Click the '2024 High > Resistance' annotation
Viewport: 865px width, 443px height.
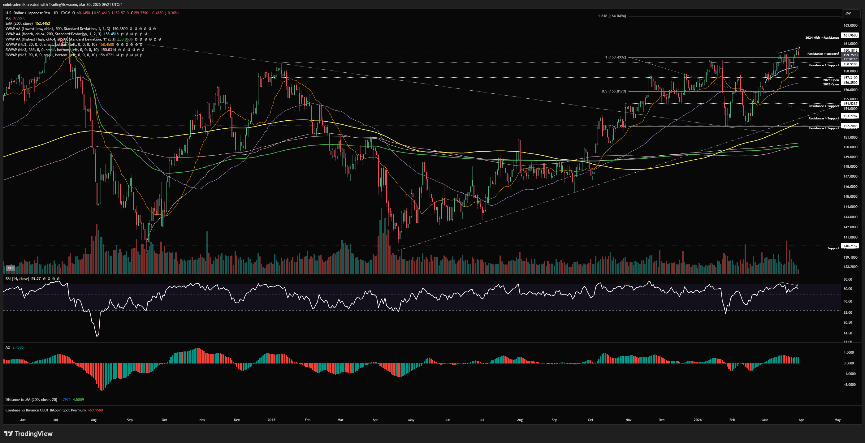click(822, 38)
